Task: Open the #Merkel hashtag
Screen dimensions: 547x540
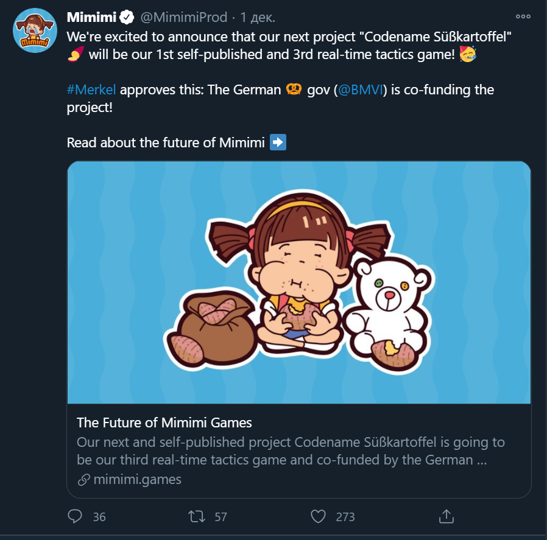Action: click(91, 90)
